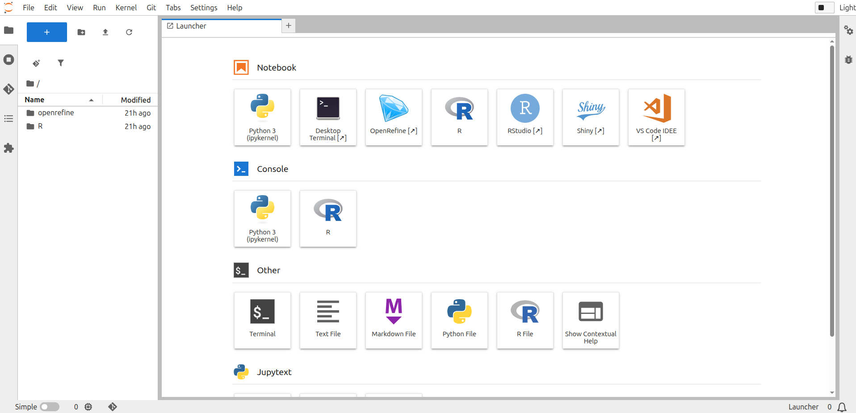The width and height of the screenshot is (856, 413).
Task: Open the Edit menu
Action: tap(50, 8)
